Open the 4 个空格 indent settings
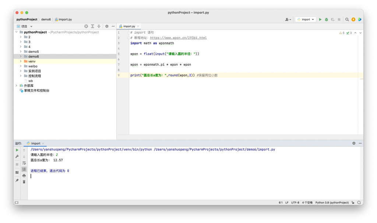The height and width of the screenshot is (223, 377). tap(307, 202)
